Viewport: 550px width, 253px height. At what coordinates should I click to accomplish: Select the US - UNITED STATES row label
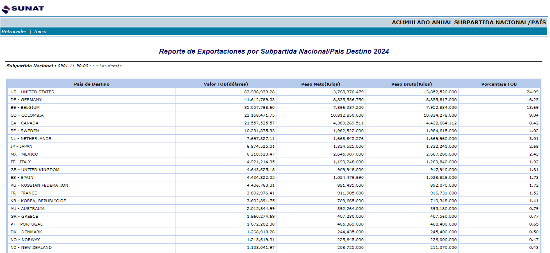tap(32, 92)
